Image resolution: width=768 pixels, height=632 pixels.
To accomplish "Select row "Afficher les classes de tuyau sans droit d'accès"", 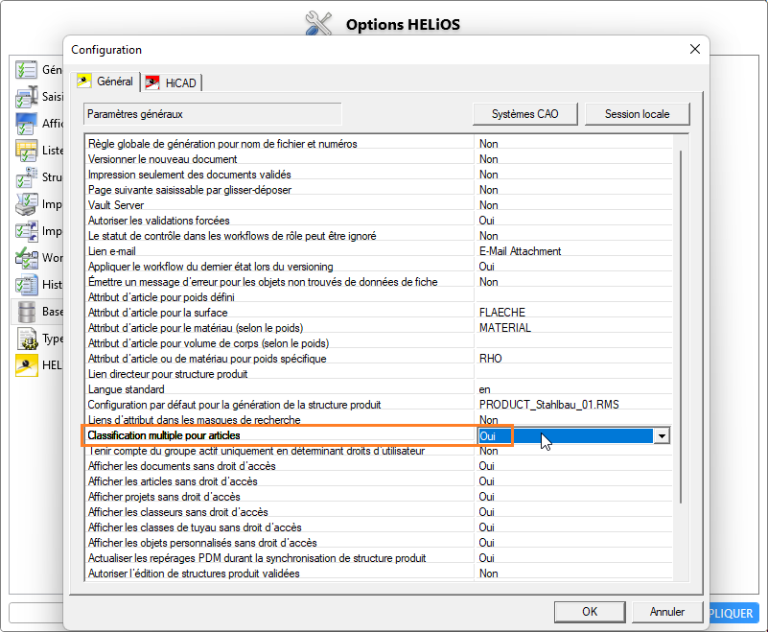I will (378, 527).
